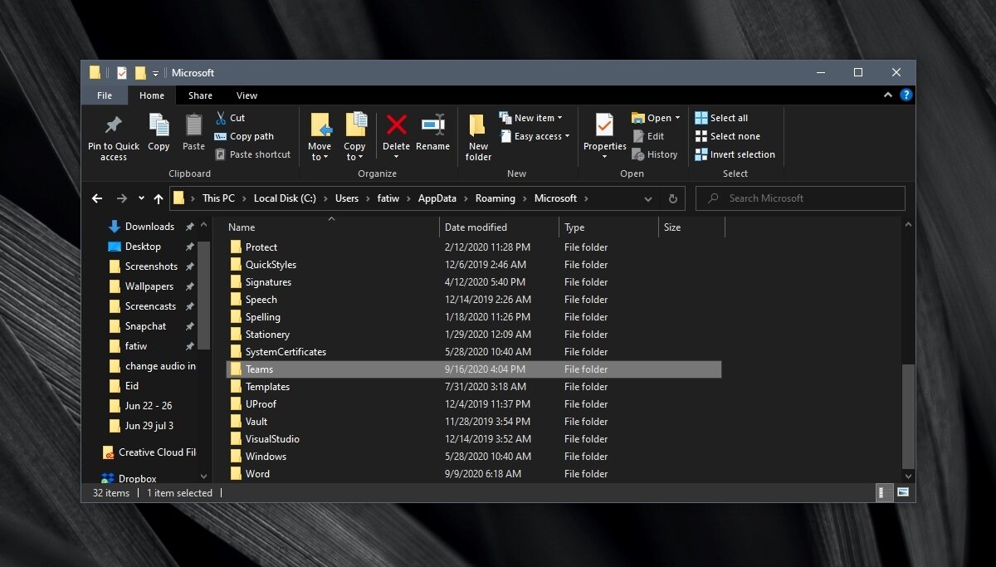Refresh the current folder view
Screen dimensions: 996x567
point(672,198)
